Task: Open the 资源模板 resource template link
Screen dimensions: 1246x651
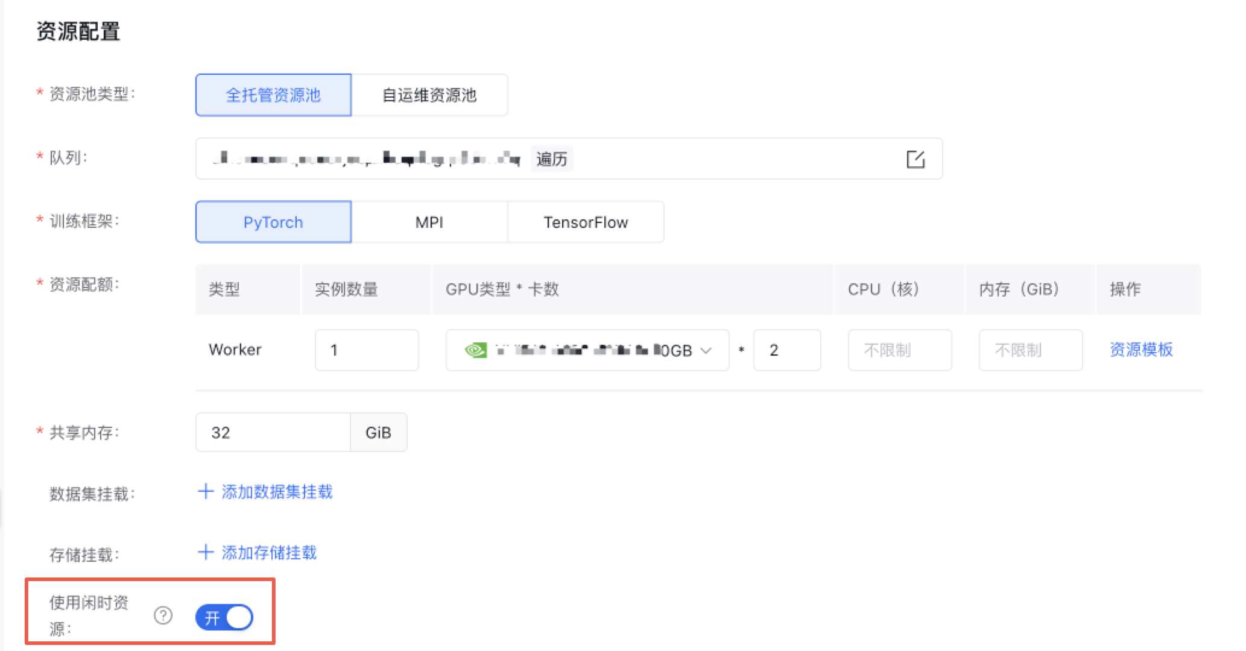Action: click(x=1140, y=350)
